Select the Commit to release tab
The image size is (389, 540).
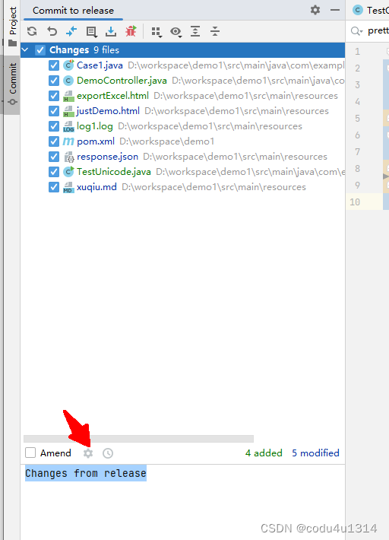73,11
